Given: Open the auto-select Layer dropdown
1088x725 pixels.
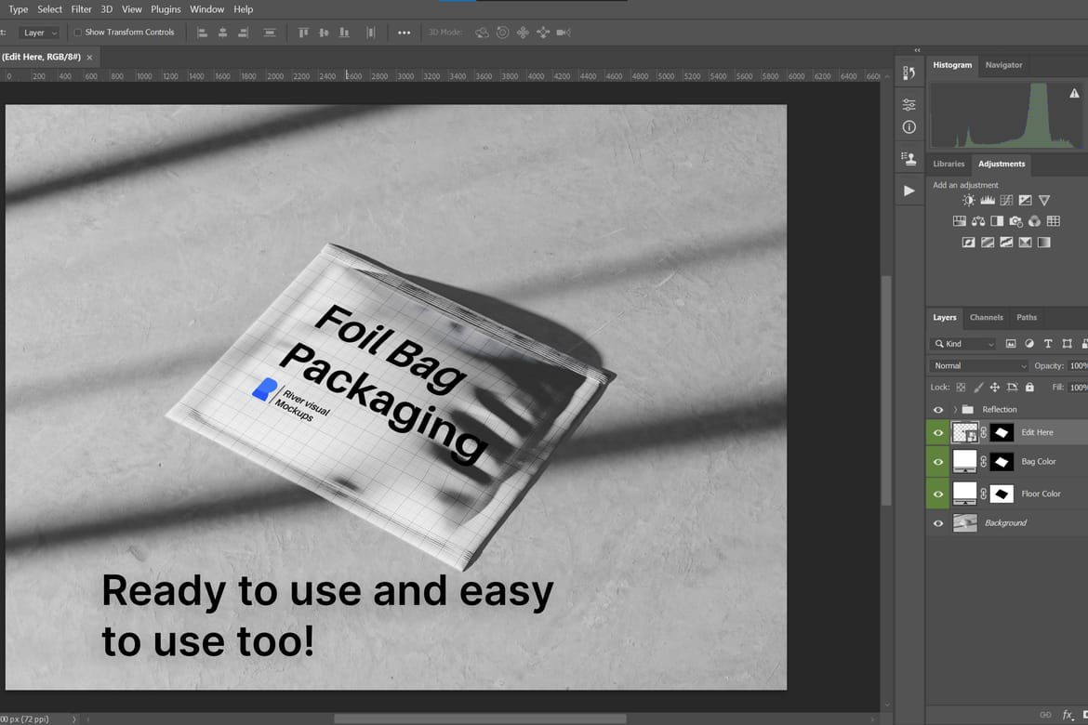Looking at the screenshot, I should tap(40, 33).
